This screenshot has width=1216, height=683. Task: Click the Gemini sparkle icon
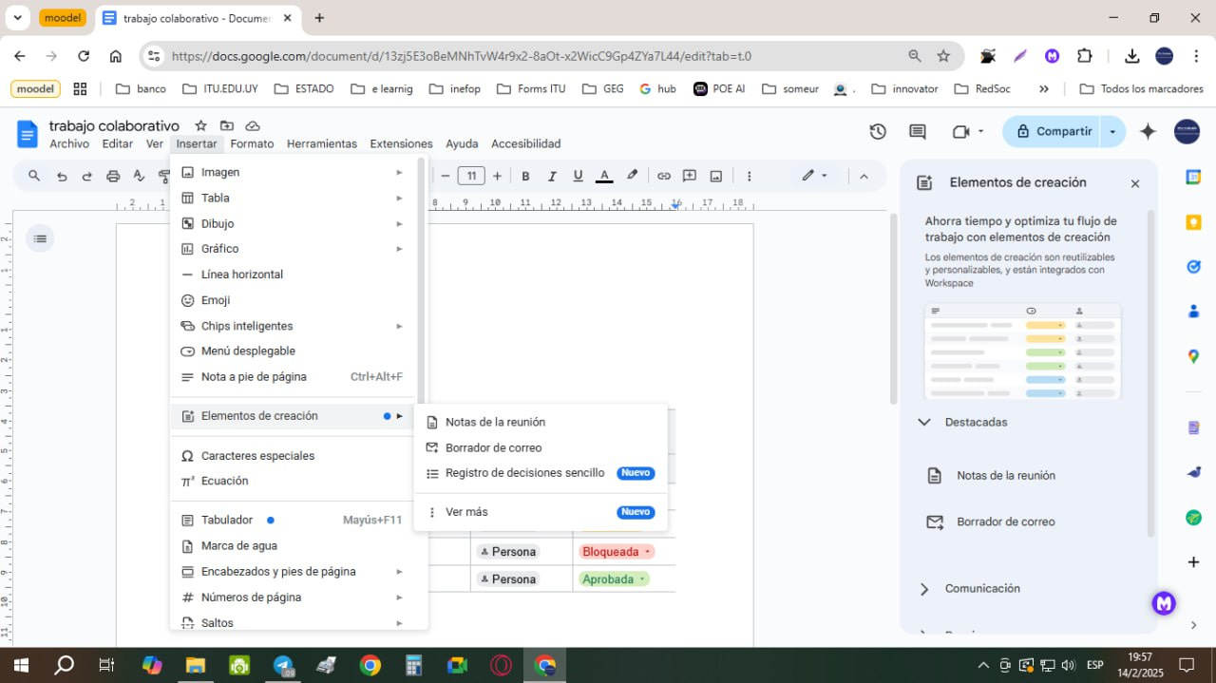pyautogui.click(x=1148, y=132)
